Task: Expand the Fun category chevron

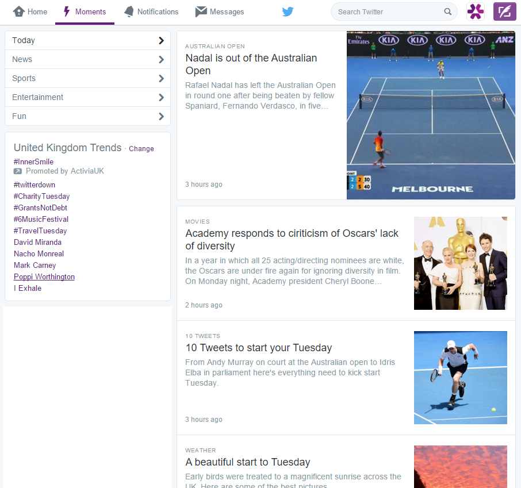Action: tap(161, 116)
